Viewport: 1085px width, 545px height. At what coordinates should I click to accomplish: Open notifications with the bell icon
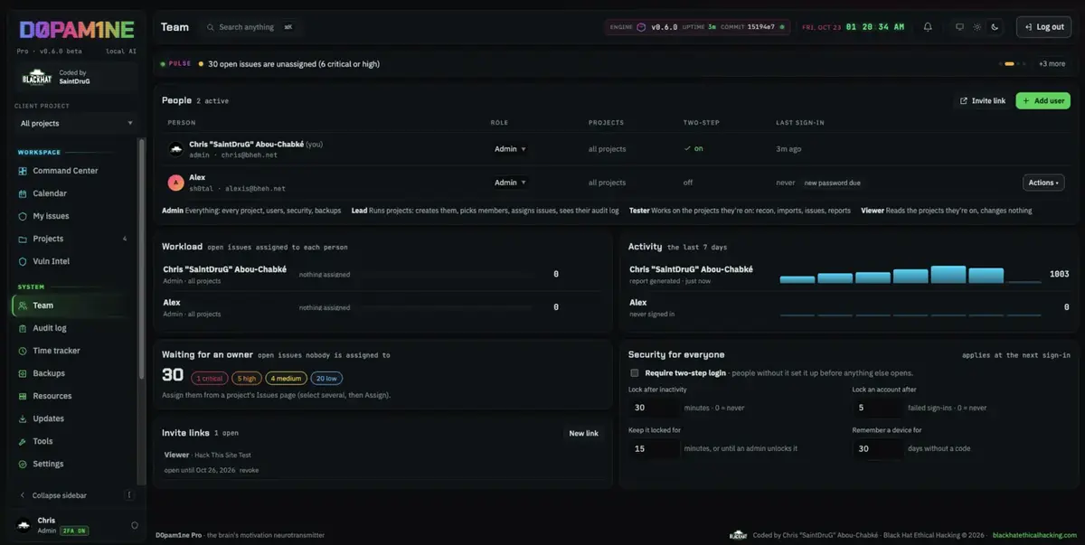click(x=928, y=27)
